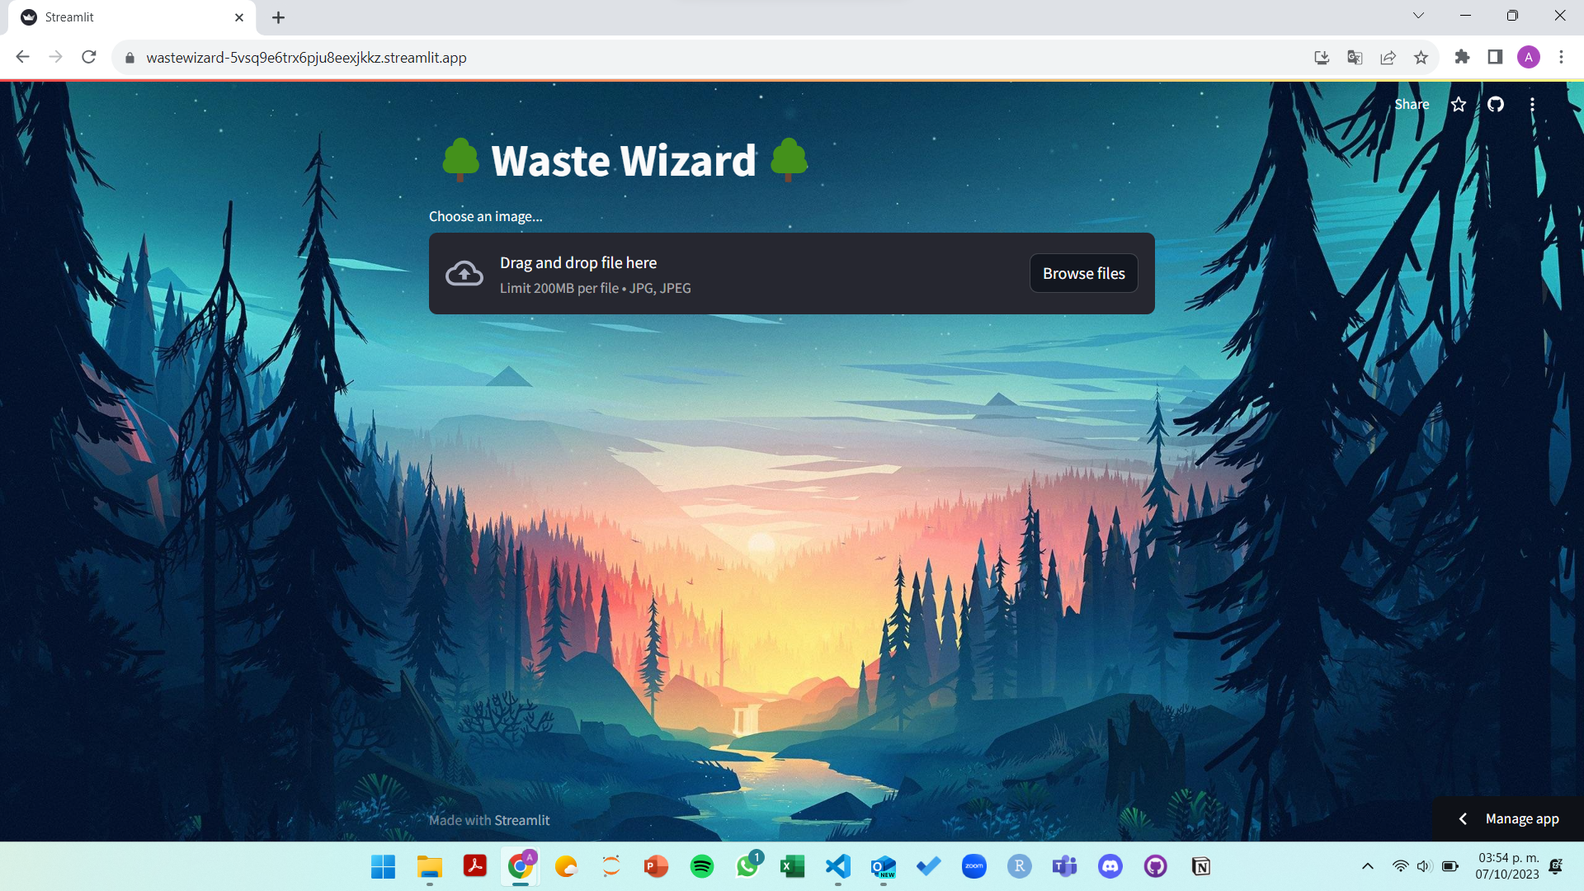Share this page from address bar

(x=1388, y=57)
